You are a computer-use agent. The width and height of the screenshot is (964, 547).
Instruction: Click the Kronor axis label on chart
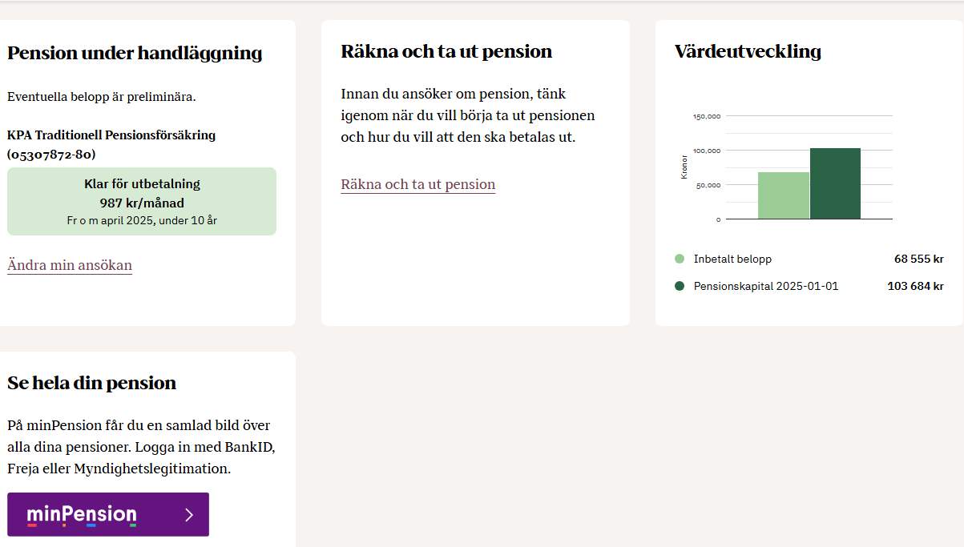click(684, 167)
